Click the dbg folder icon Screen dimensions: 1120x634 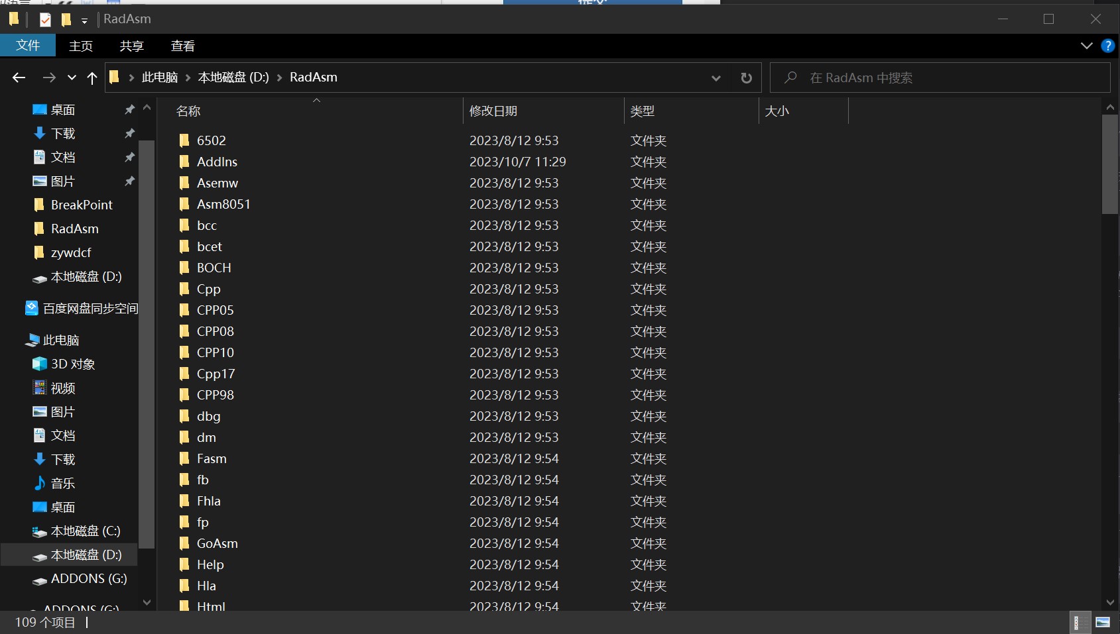(184, 416)
